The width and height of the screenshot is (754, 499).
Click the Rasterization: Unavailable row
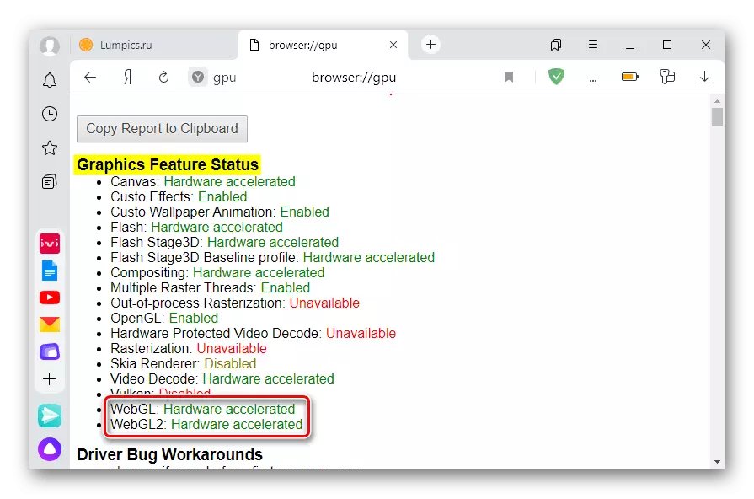[189, 348]
